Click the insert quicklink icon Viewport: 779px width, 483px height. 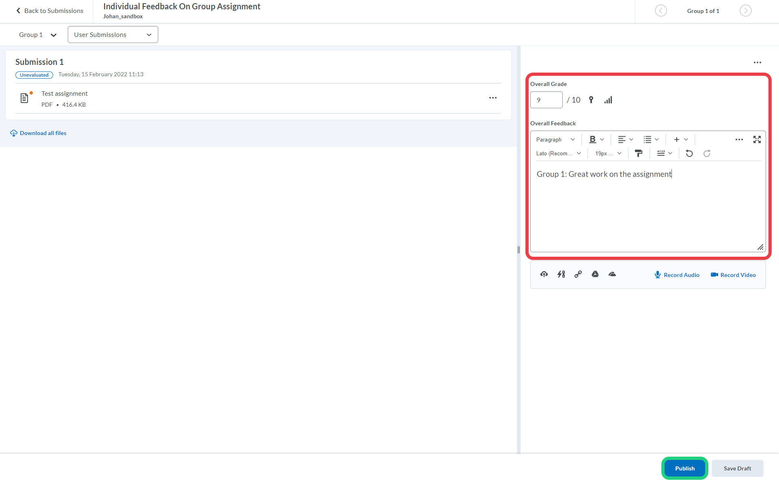click(x=561, y=275)
